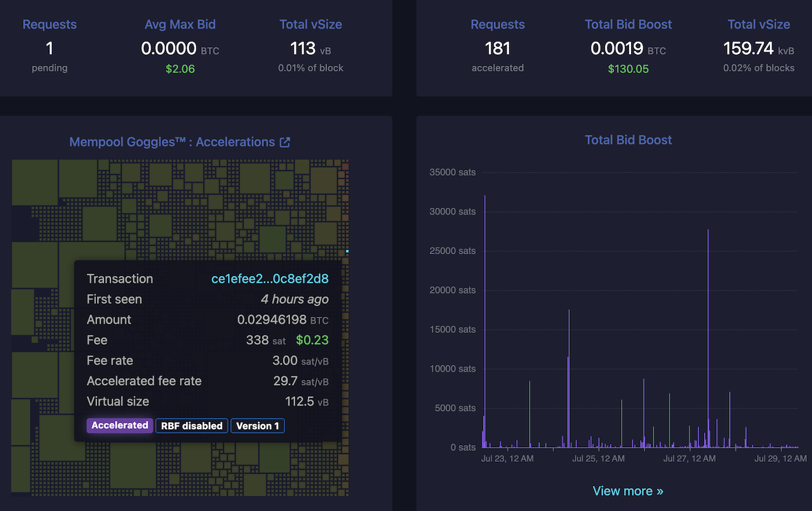812x511 pixels.
Task: Click the $130.05 Total Bid Boost value
Action: [628, 68]
